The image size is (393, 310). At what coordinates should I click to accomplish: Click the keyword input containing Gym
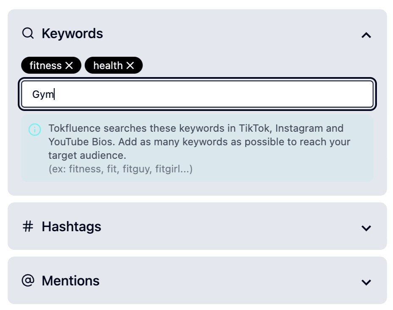click(197, 94)
